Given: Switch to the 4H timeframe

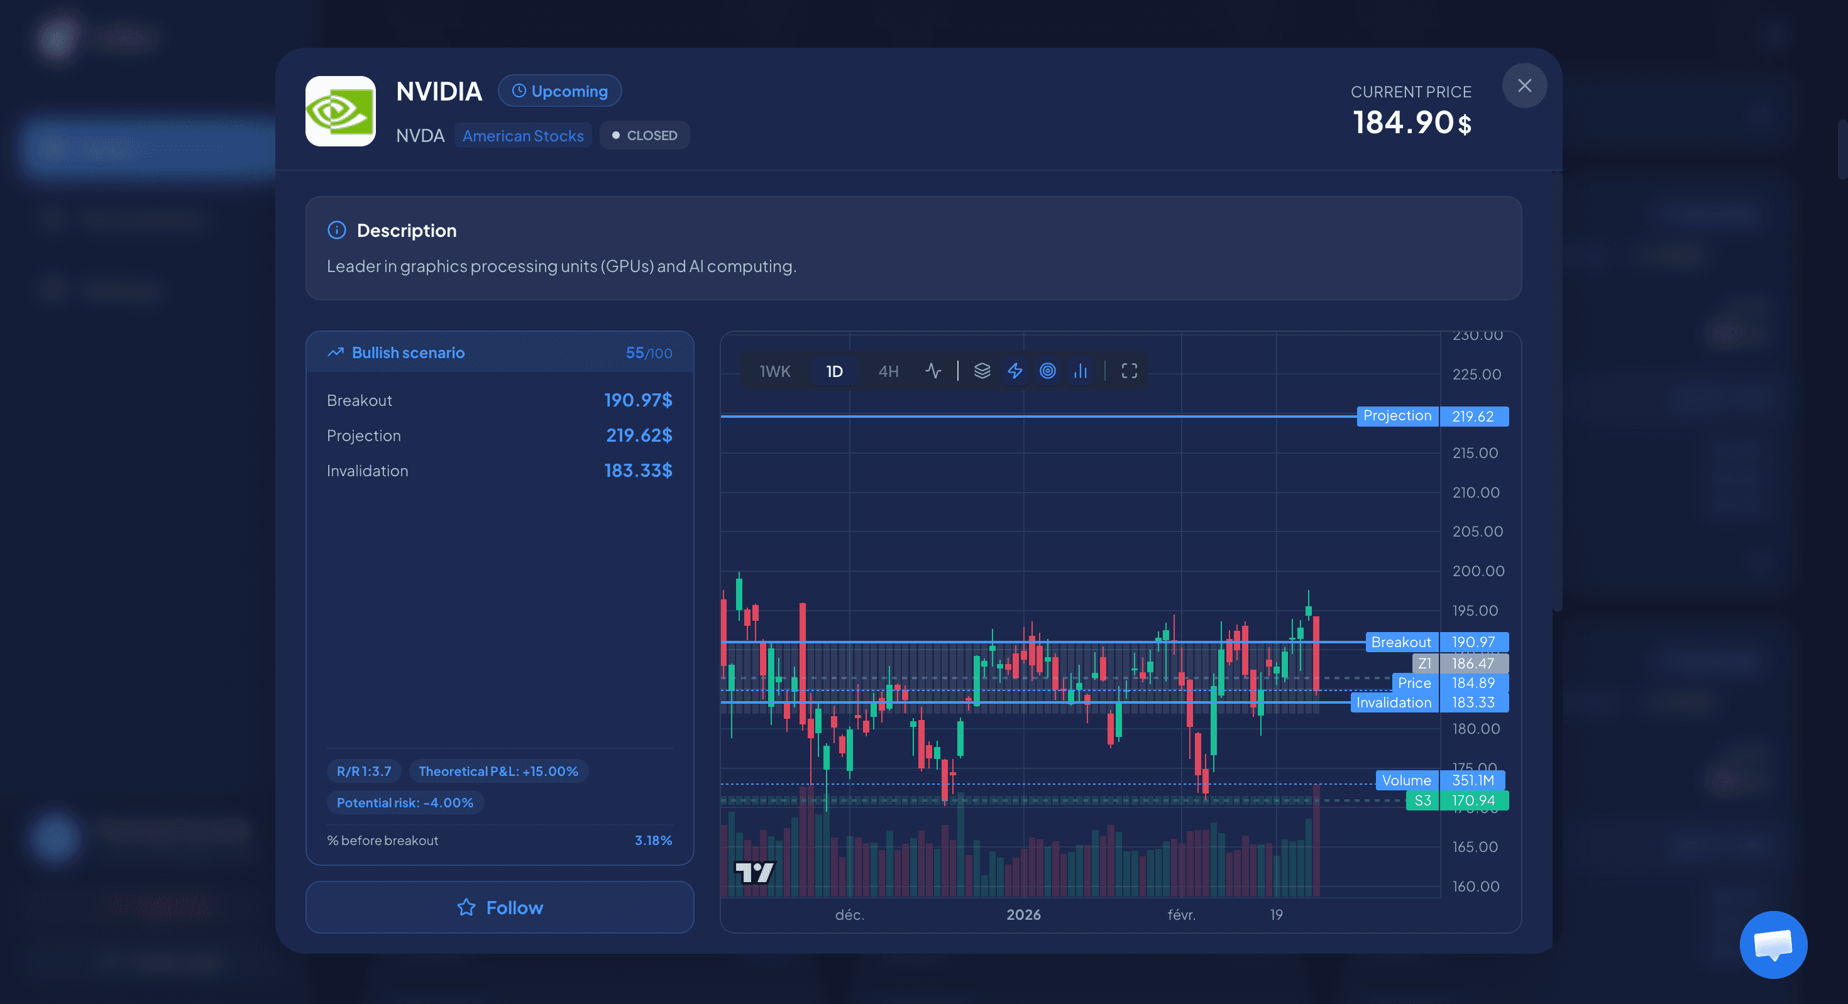Looking at the screenshot, I should point(888,371).
